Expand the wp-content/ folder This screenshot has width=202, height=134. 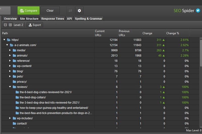10,66
